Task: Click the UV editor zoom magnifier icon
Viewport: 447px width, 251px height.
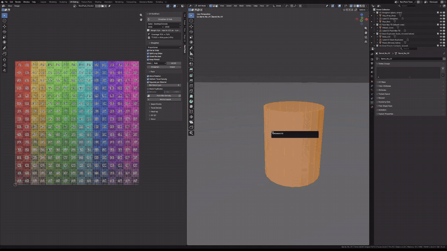Action: [x=141, y=15]
